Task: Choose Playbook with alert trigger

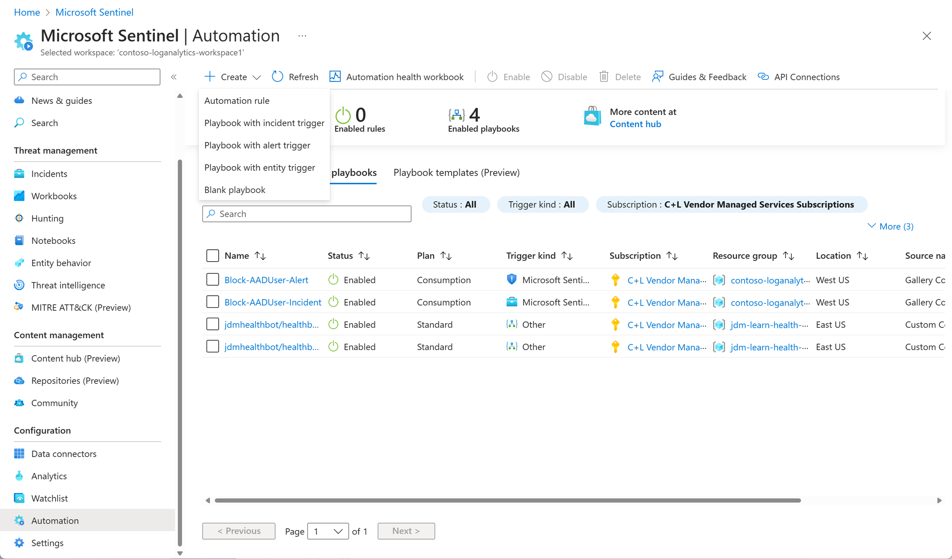Action: 264,145
